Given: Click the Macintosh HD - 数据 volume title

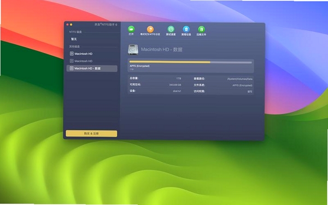Looking at the screenshot, I should [162, 50].
